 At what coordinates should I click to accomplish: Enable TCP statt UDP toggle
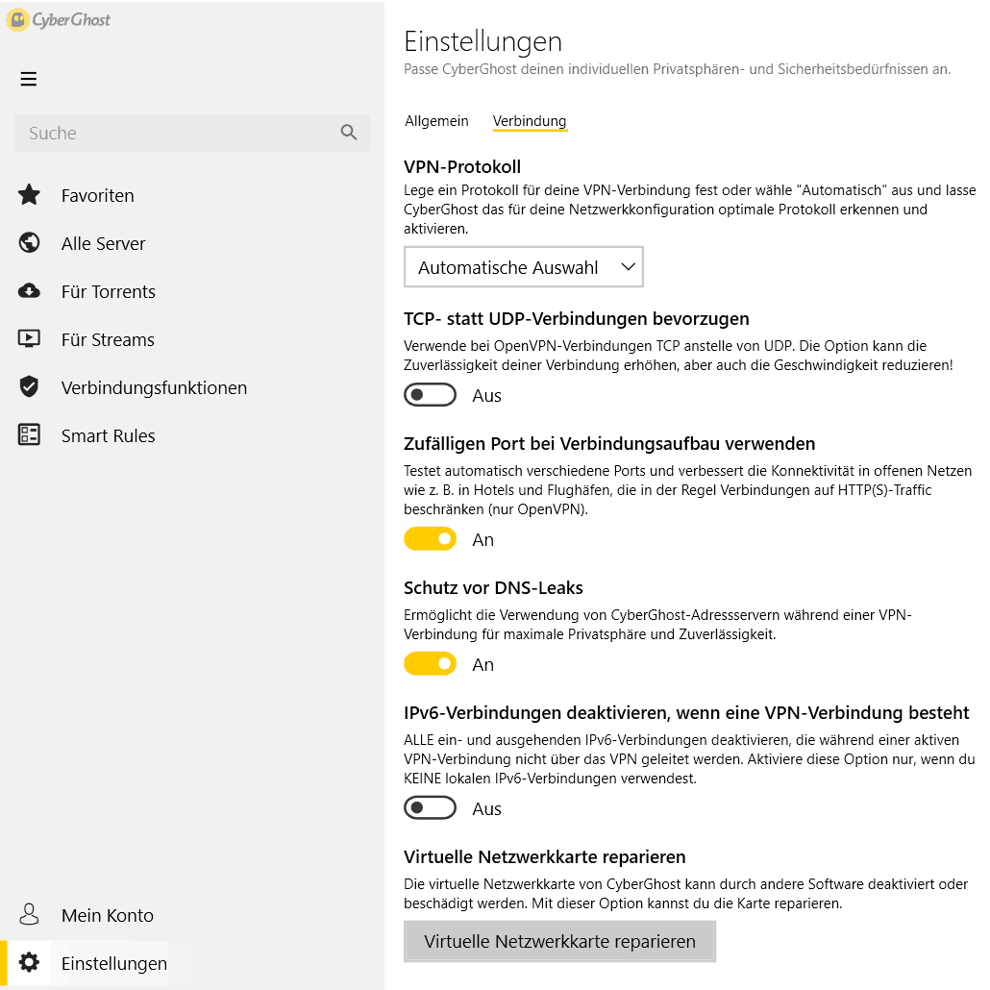(x=430, y=395)
